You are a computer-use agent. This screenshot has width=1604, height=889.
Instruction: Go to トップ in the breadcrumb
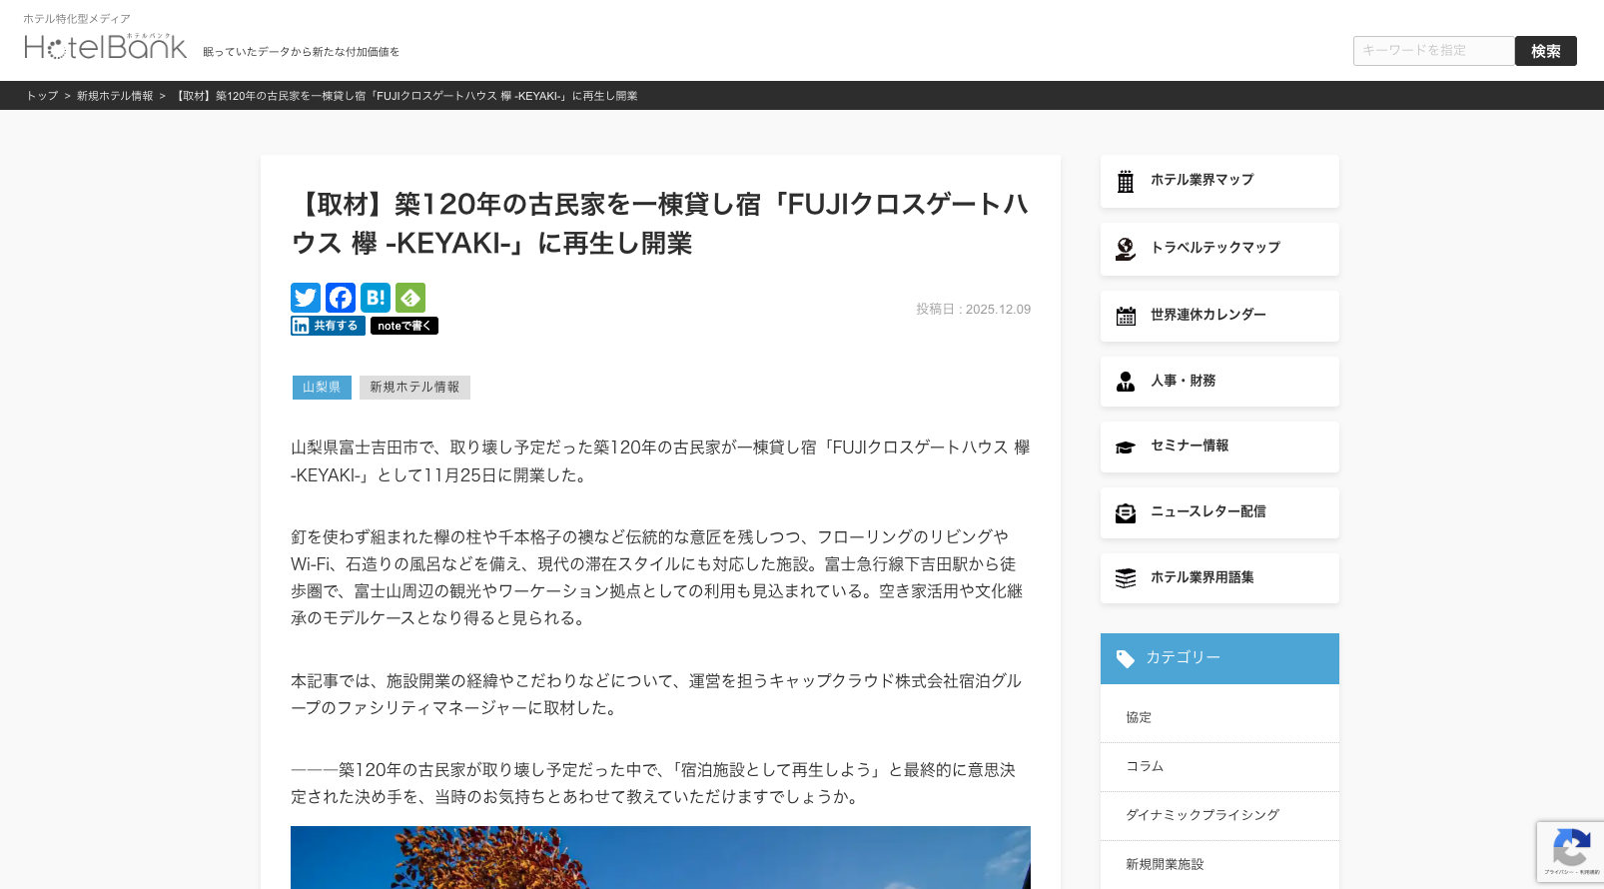(42, 96)
